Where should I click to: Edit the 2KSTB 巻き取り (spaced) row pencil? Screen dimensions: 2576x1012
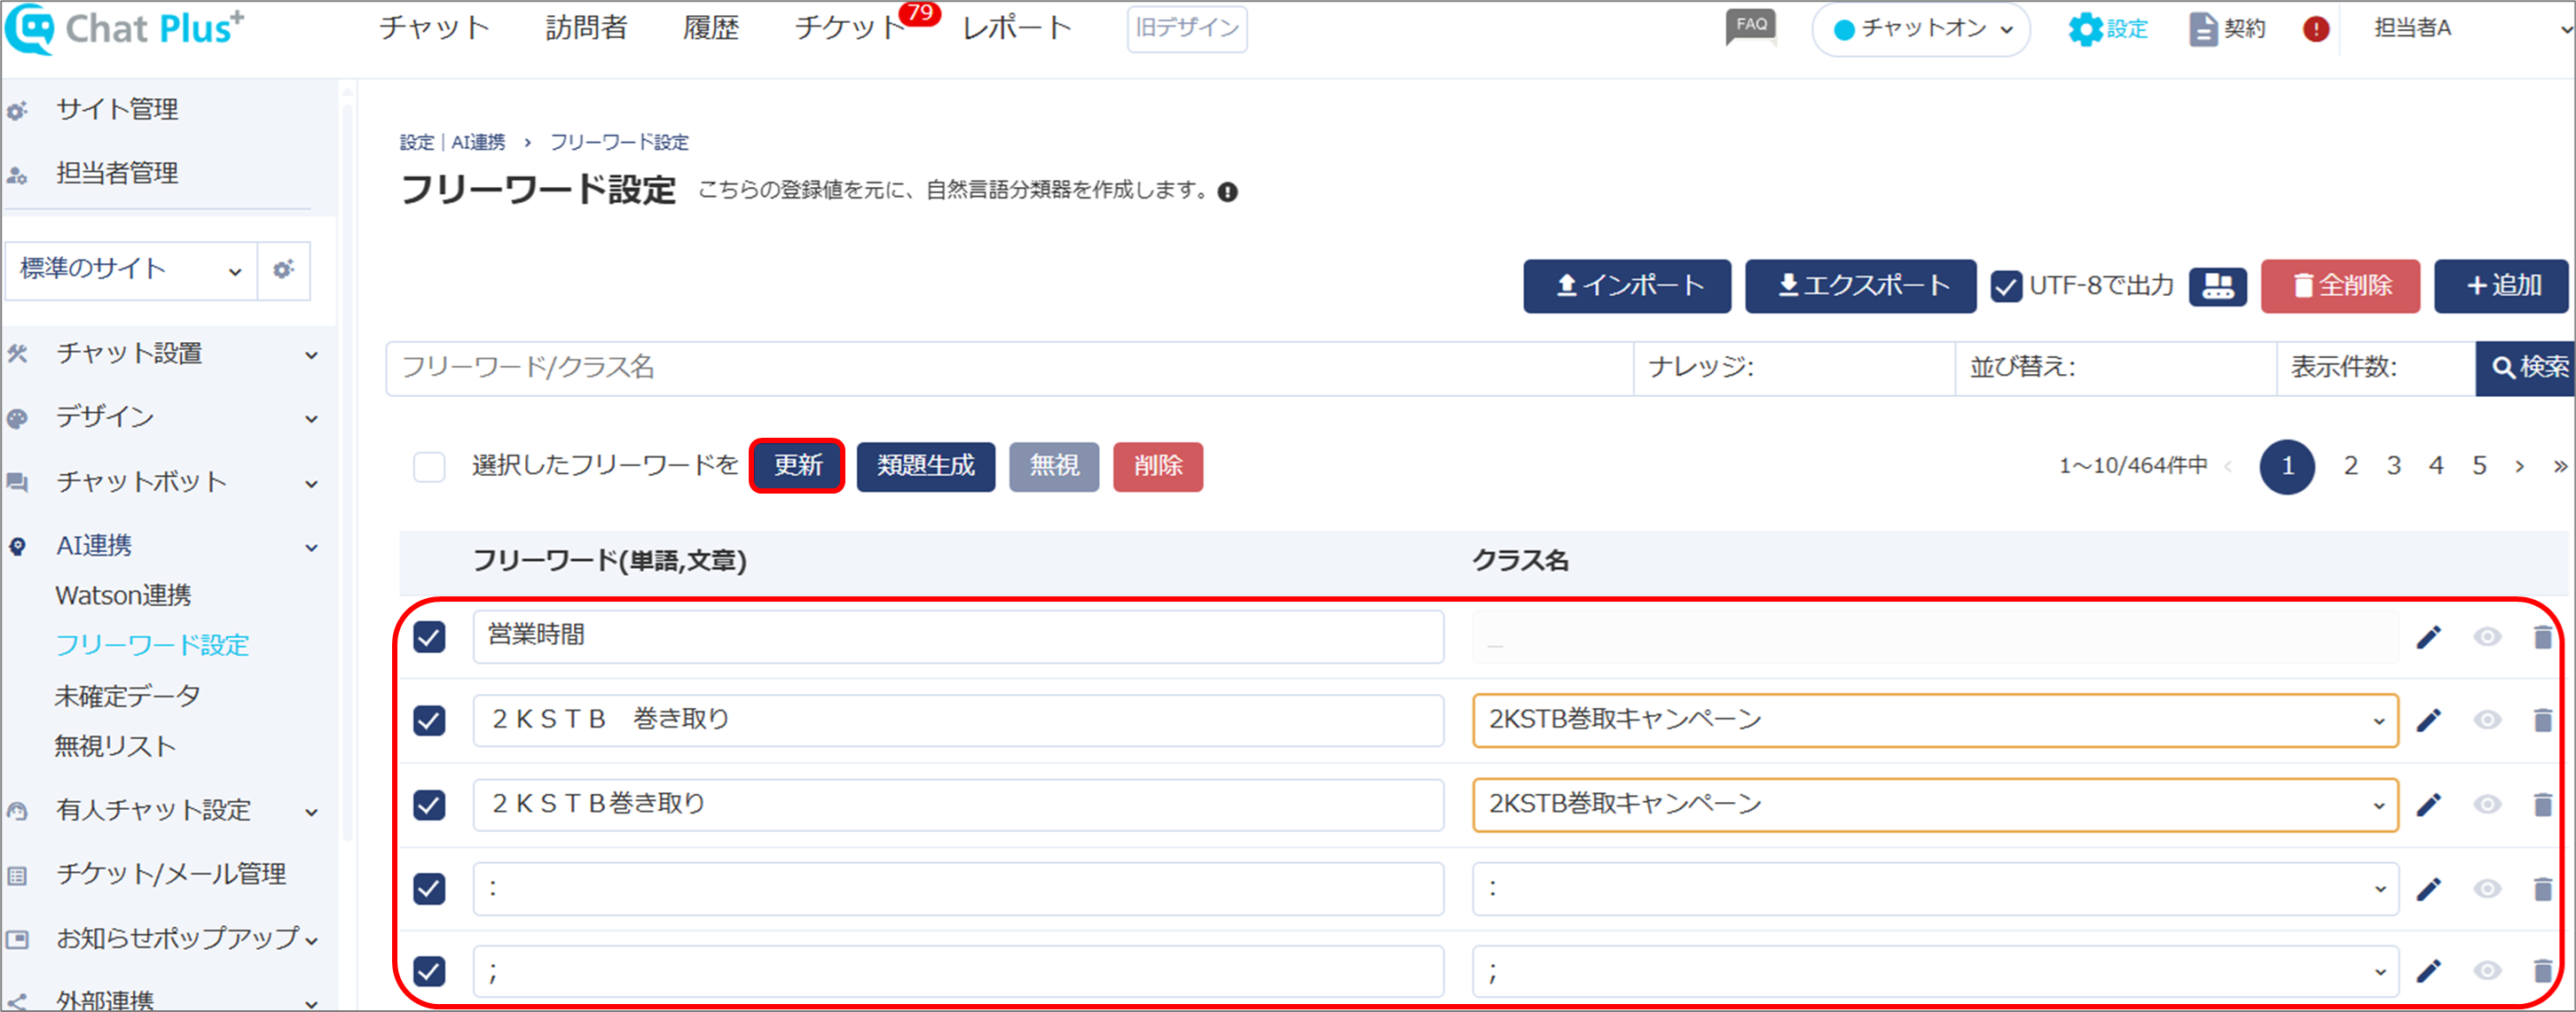click(x=2428, y=720)
